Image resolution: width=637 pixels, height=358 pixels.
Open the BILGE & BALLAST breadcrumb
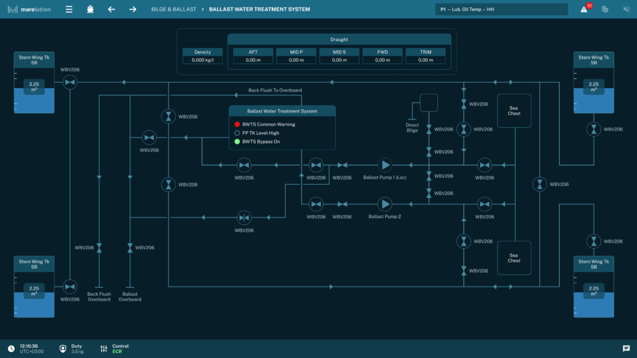pos(174,9)
